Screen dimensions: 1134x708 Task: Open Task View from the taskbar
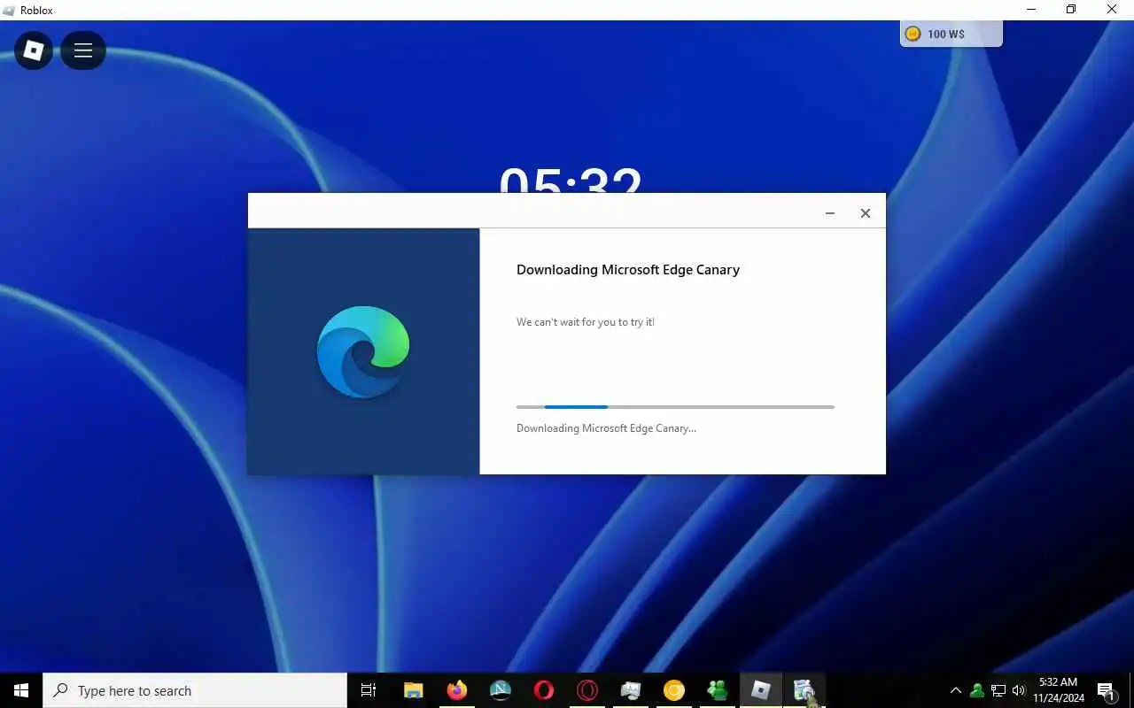pyautogui.click(x=369, y=690)
